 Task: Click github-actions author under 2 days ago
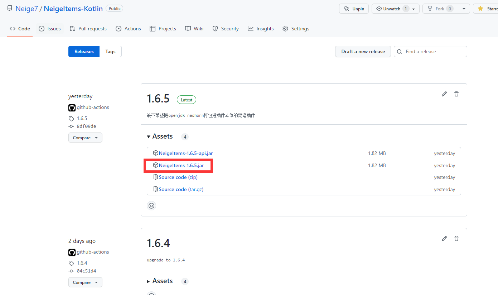93,252
